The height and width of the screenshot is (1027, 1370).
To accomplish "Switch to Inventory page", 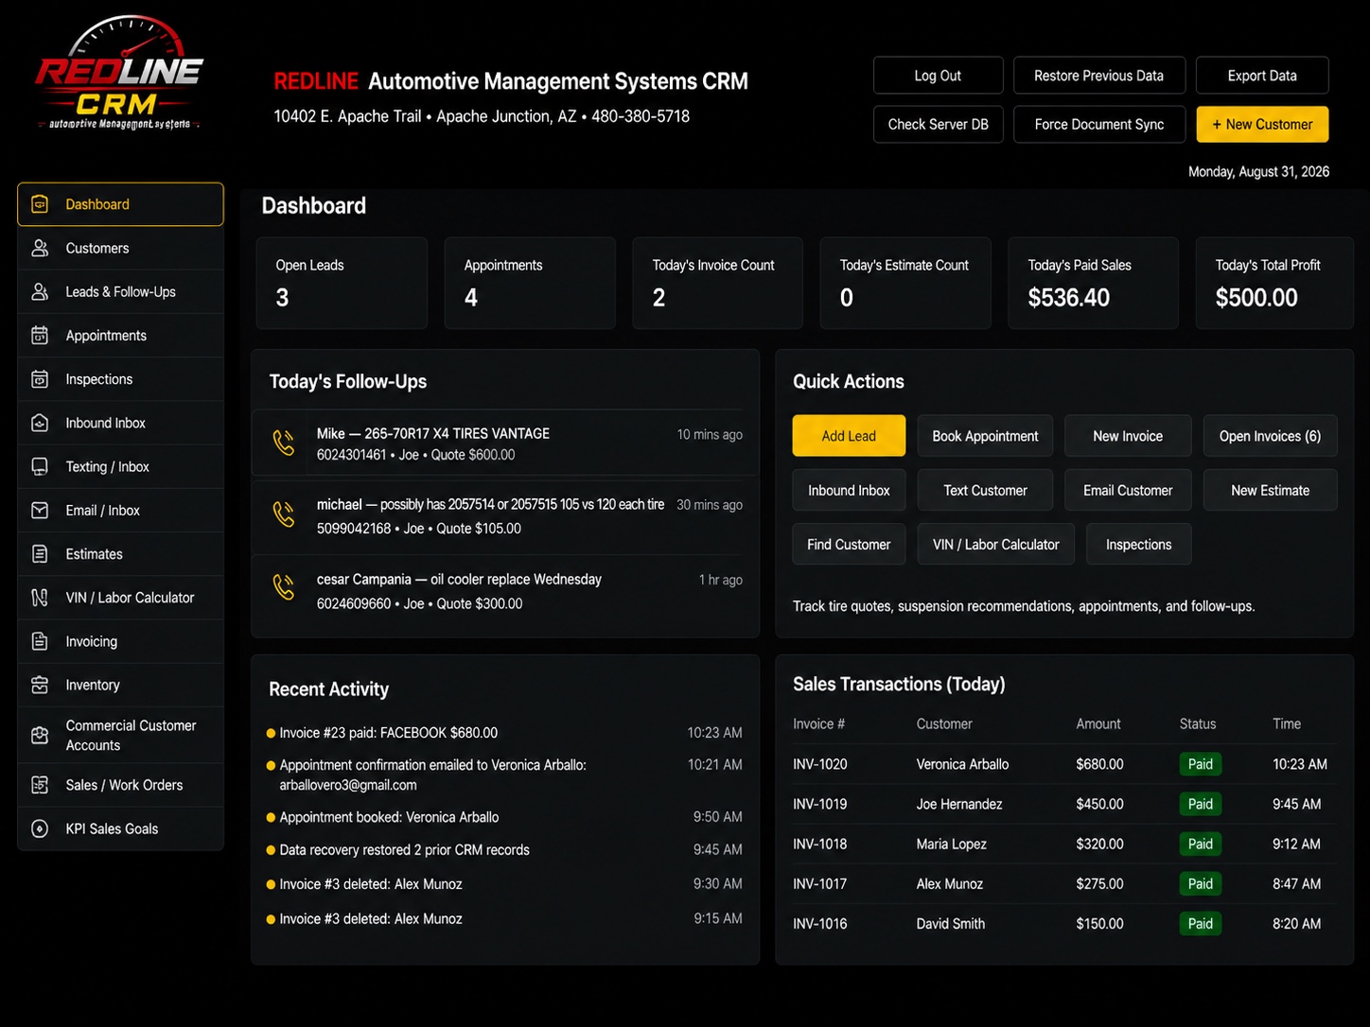I will (x=120, y=685).
